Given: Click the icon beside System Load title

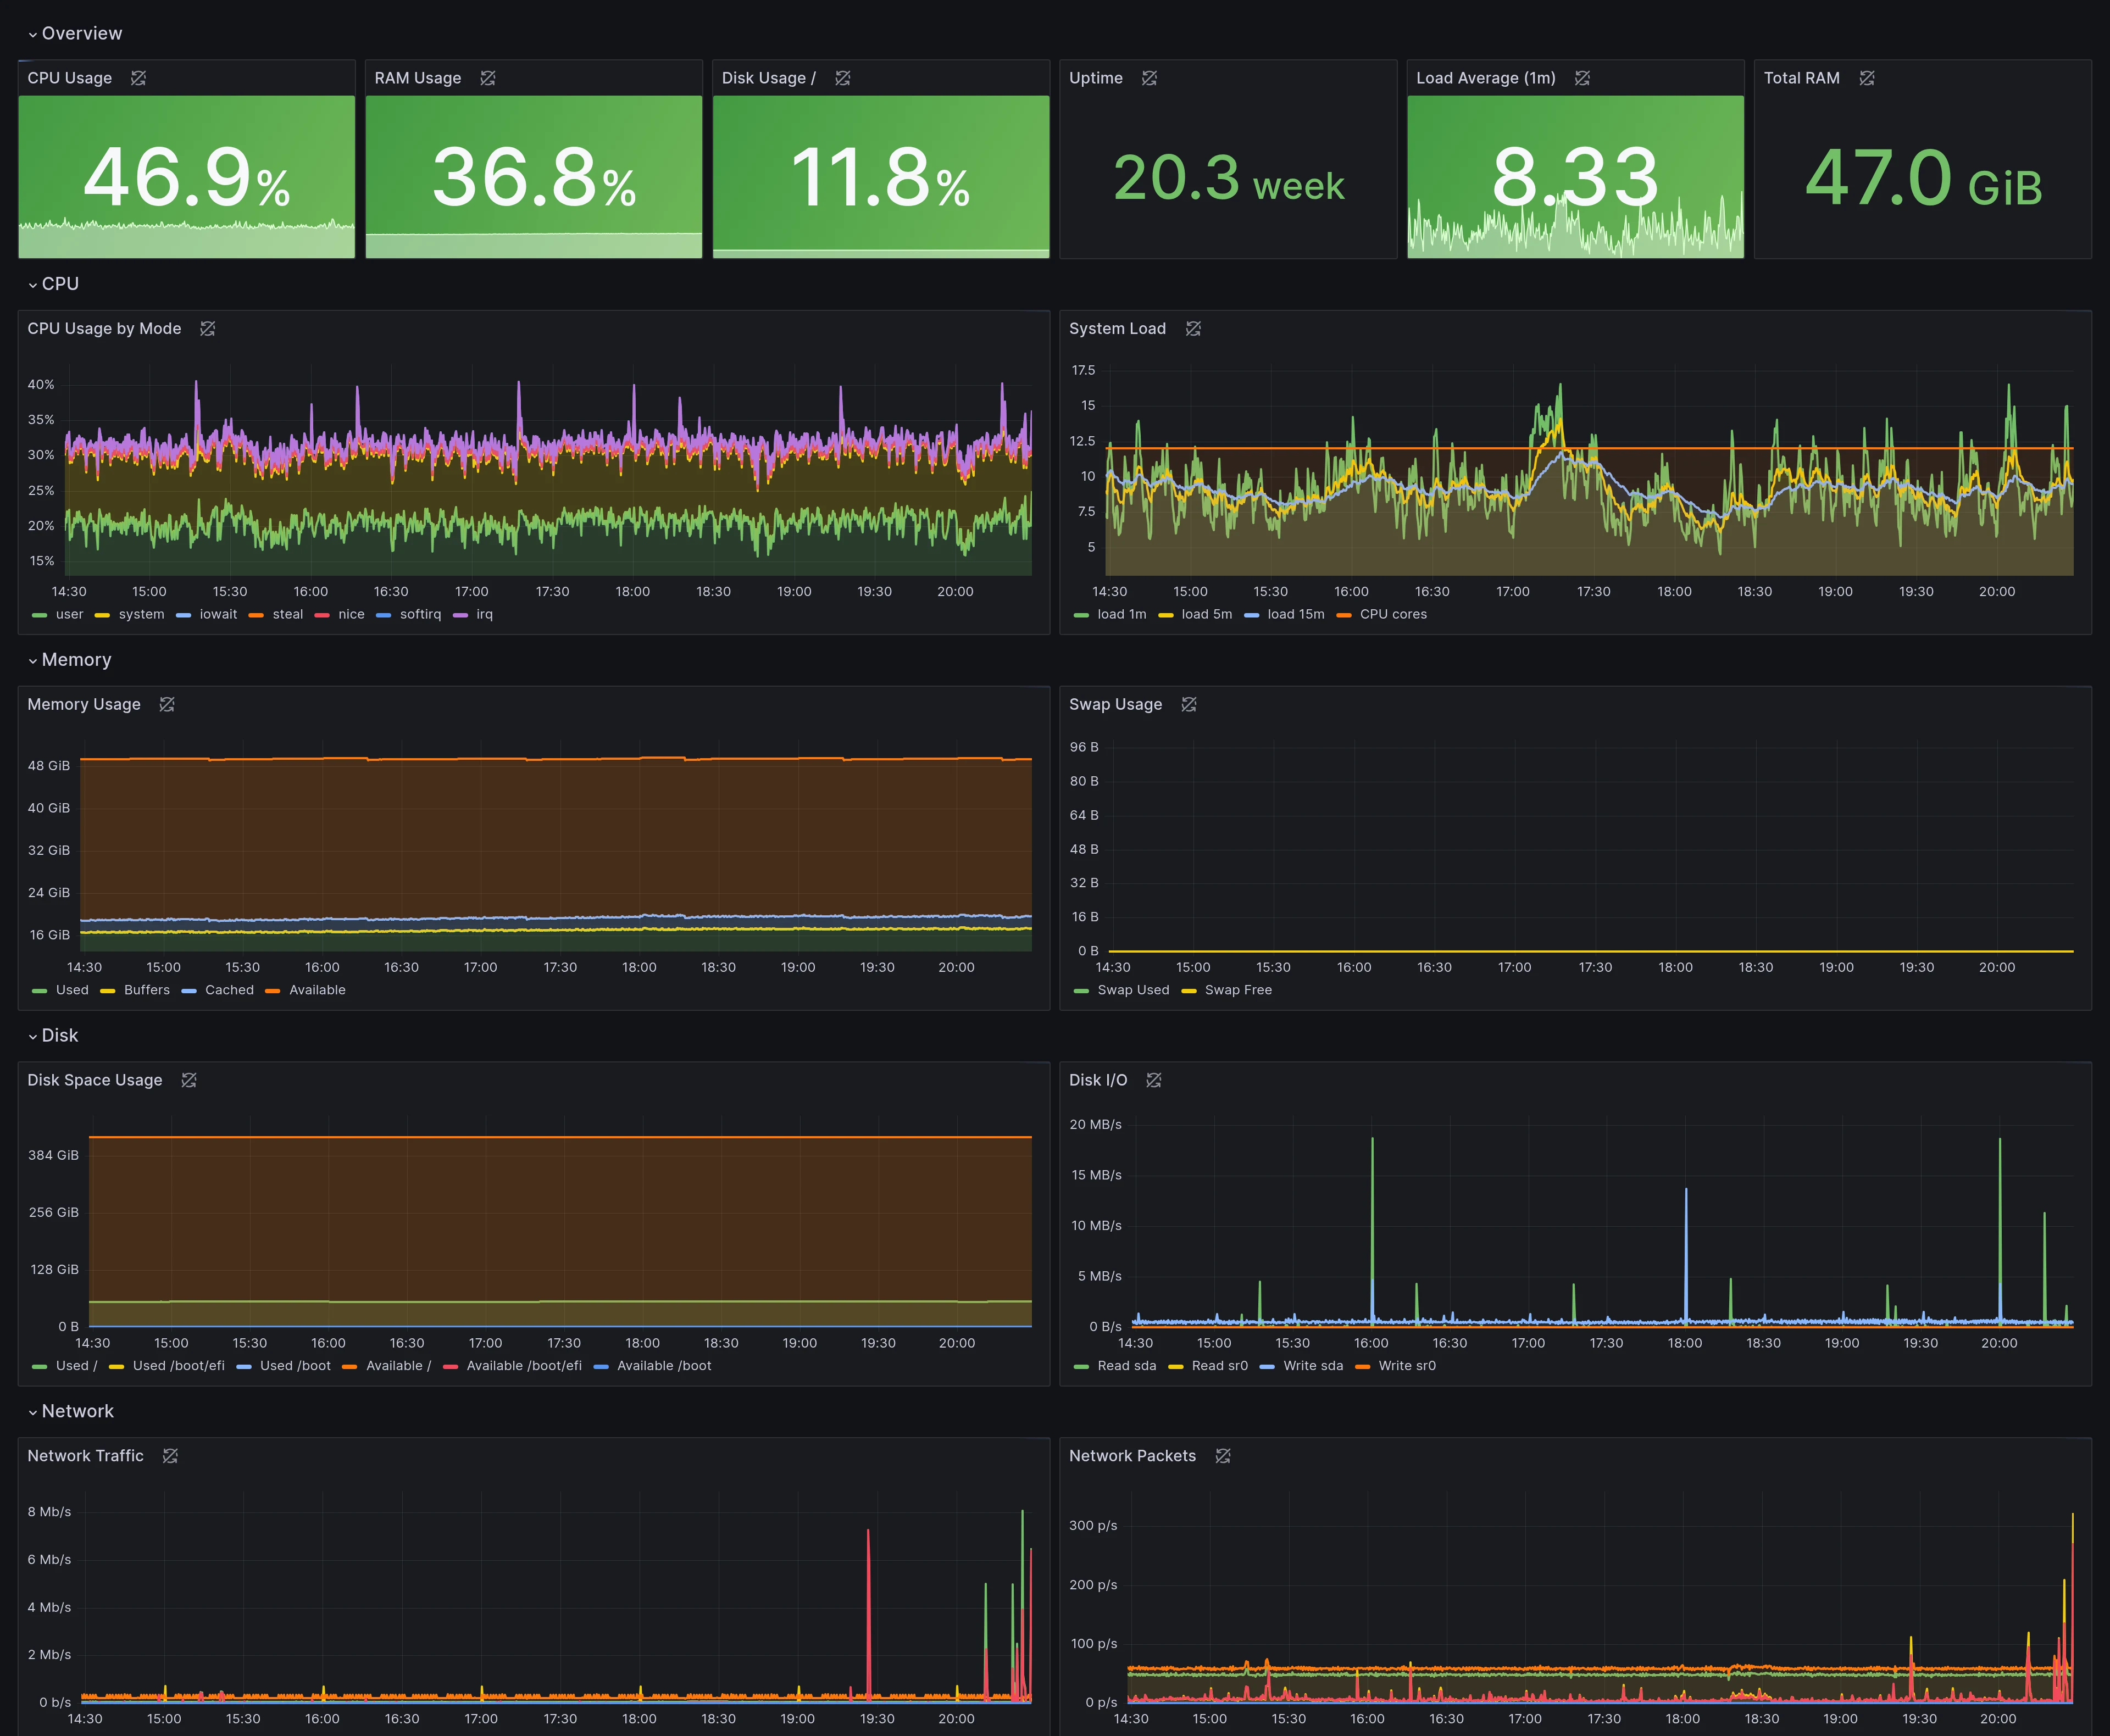Looking at the screenshot, I should 1193,329.
